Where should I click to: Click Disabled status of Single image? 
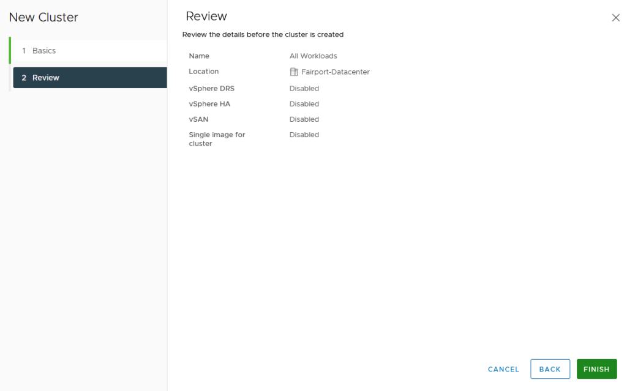(x=304, y=135)
